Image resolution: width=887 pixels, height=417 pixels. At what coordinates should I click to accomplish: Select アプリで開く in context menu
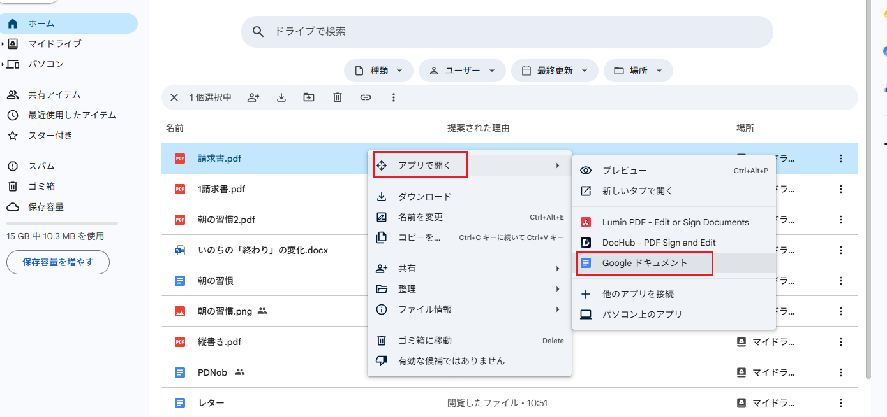(470, 166)
